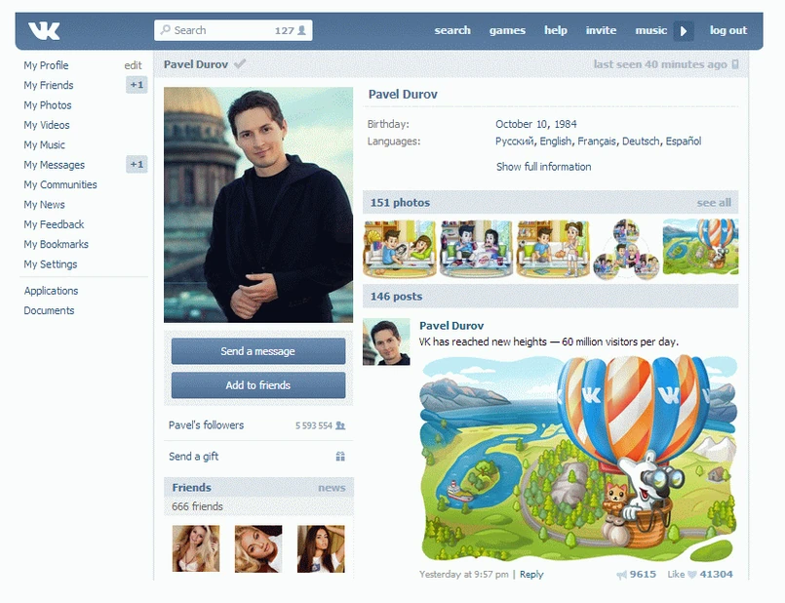This screenshot has height=603, width=785.
Task: Click the edit link next to My Profile
Action: [134, 65]
